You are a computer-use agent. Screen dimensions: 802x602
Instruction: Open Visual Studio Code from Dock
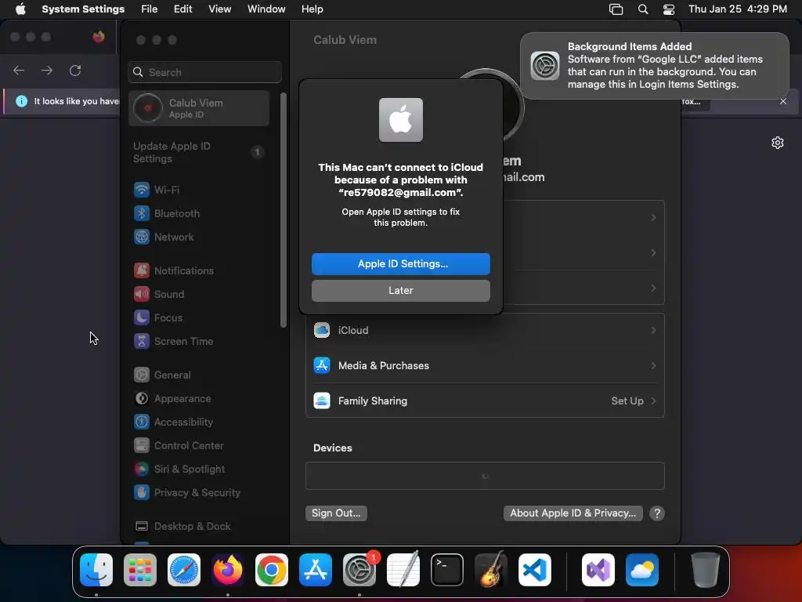point(535,570)
